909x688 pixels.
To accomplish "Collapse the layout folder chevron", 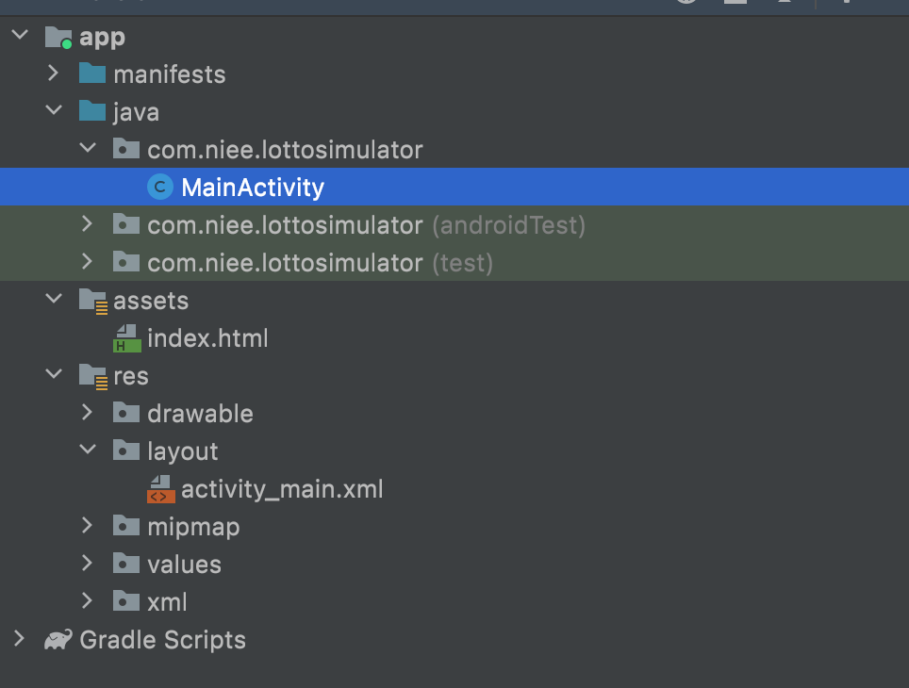I will click(x=88, y=450).
